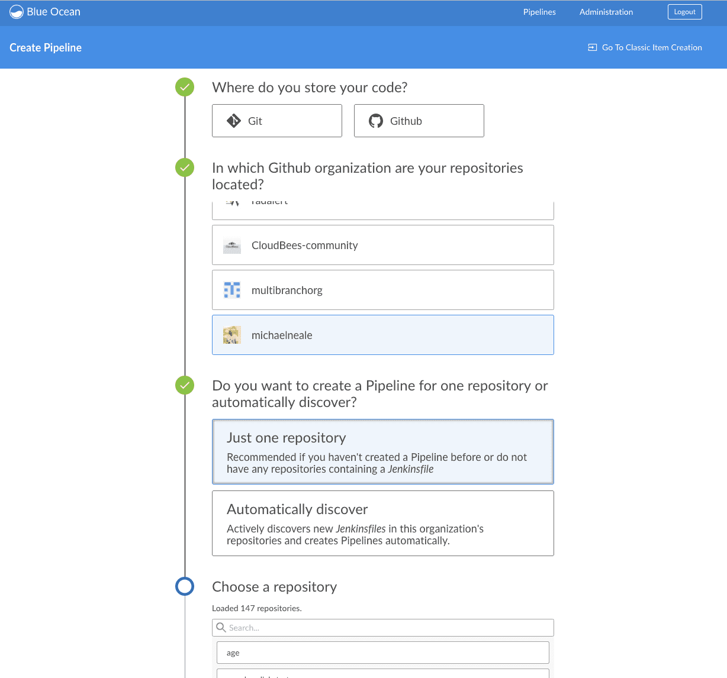Click the Logout button
This screenshot has height=678, width=727.
684,11
